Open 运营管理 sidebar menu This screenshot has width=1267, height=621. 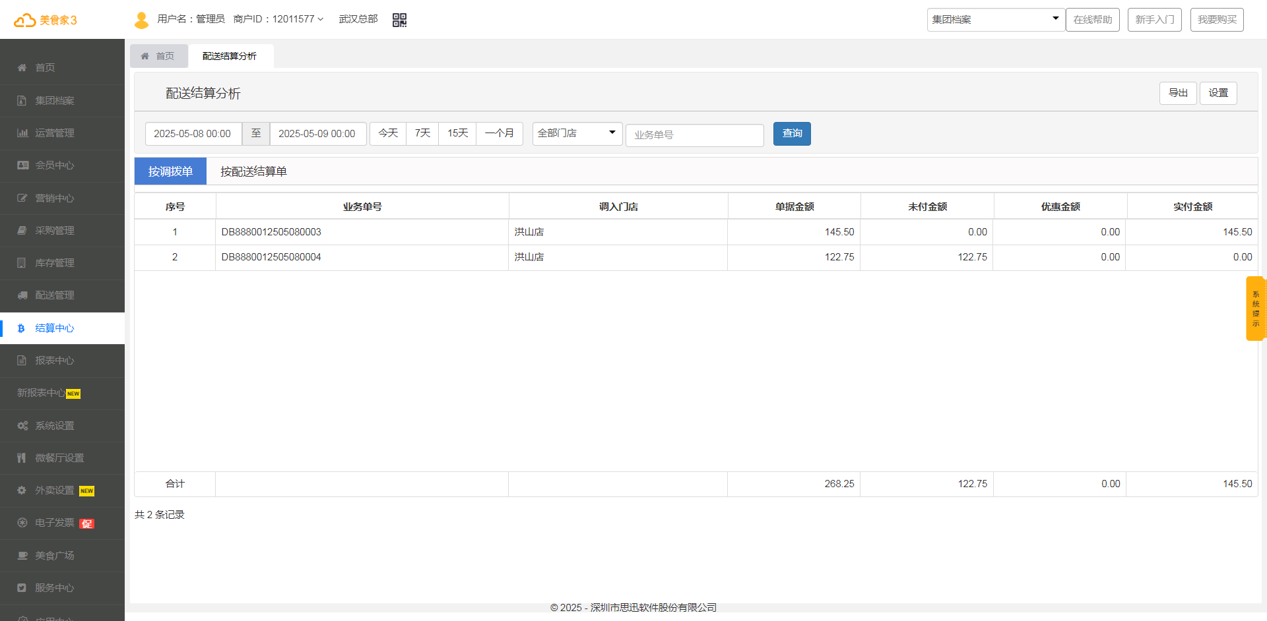click(62, 133)
